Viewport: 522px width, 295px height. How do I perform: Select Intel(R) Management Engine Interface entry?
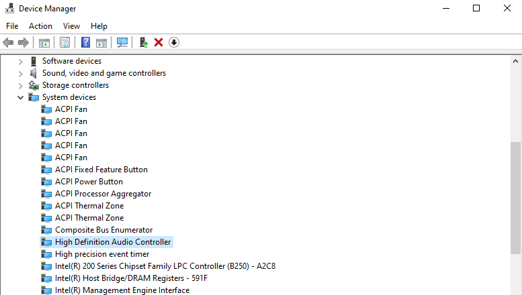[x=122, y=290]
